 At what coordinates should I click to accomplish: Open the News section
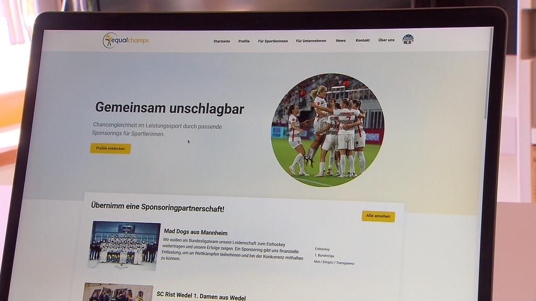pyautogui.click(x=341, y=40)
